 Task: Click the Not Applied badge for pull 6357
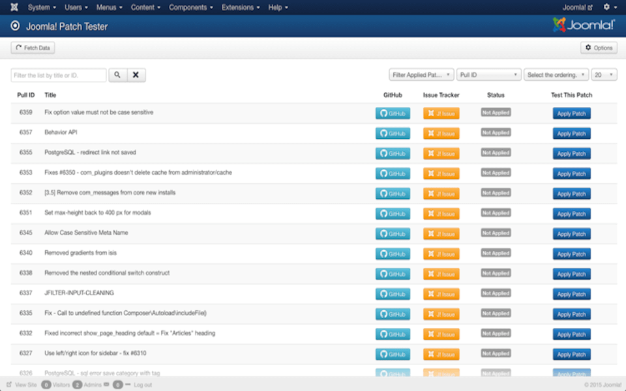point(496,132)
